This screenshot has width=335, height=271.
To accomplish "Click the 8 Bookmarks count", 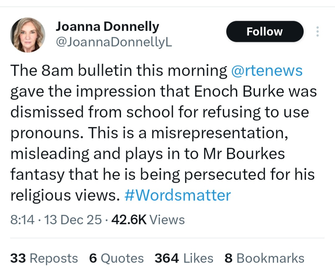I will point(264,258).
